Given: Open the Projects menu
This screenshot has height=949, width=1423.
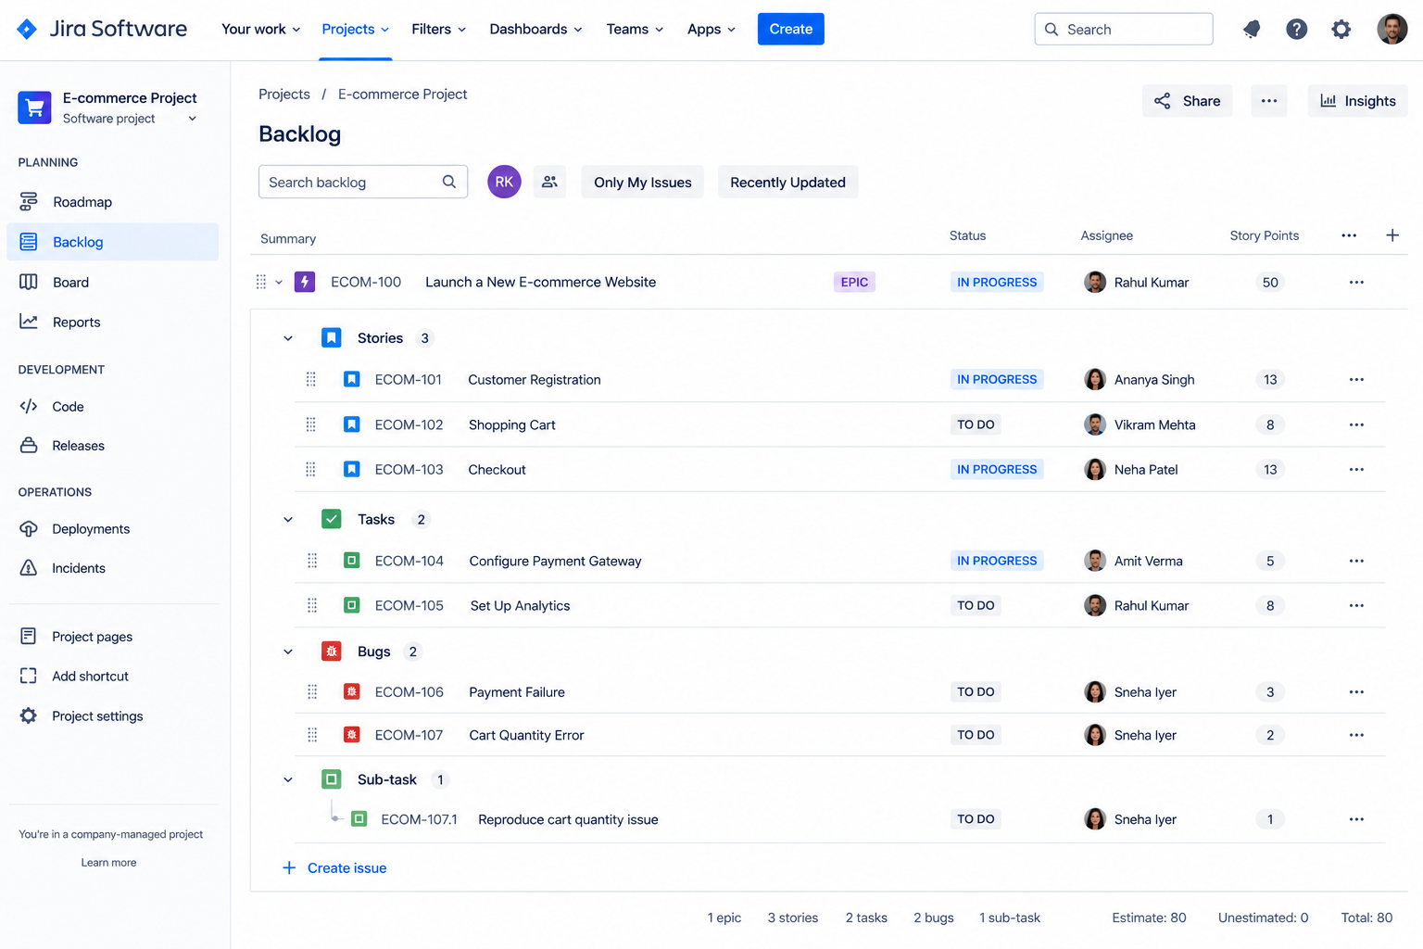Looking at the screenshot, I should click(x=356, y=29).
